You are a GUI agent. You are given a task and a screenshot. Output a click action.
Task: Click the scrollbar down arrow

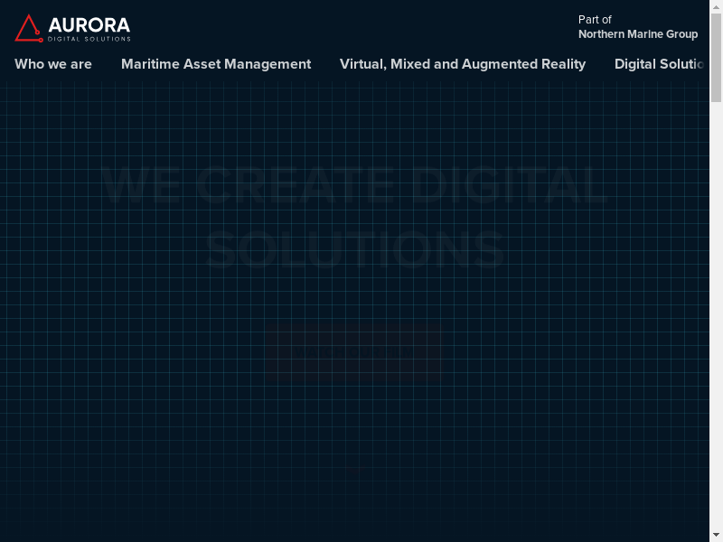[x=716, y=535]
